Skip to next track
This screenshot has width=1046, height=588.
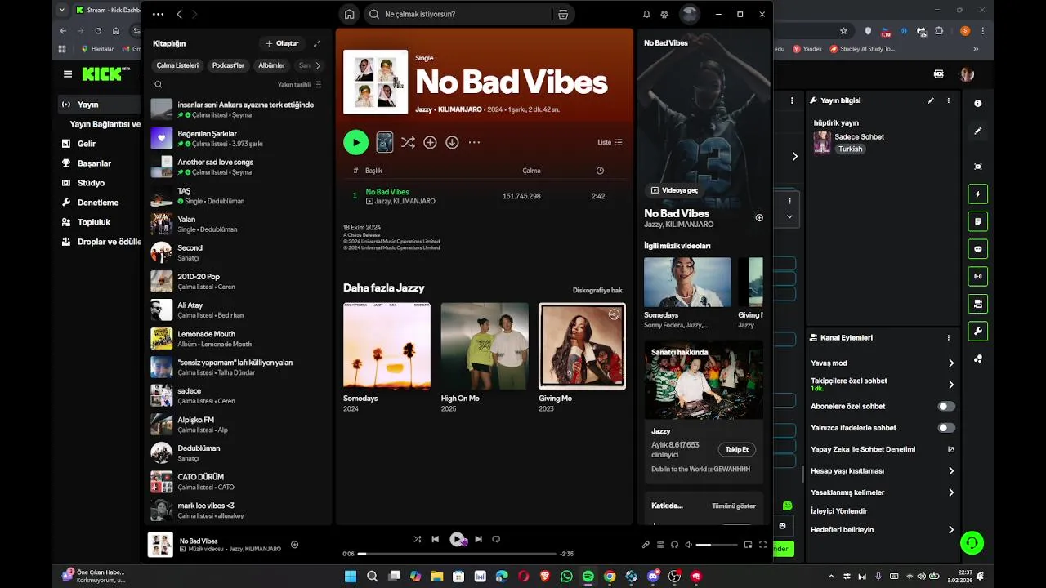point(478,539)
